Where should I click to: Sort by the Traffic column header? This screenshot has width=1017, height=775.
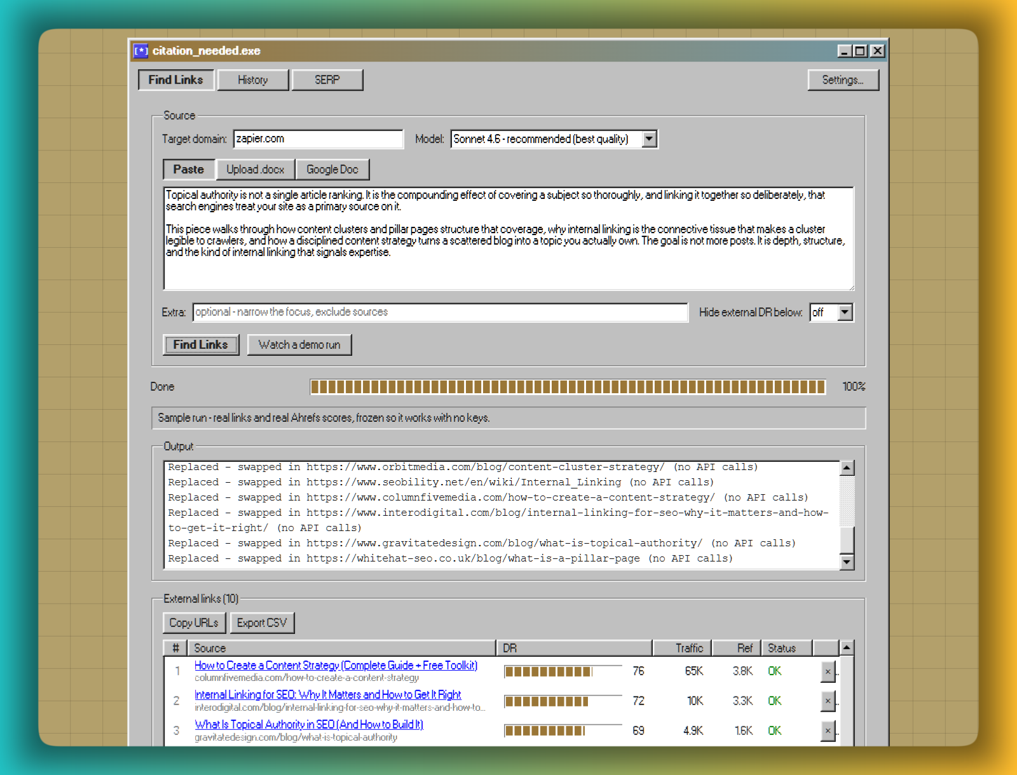(x=682, y=649)
